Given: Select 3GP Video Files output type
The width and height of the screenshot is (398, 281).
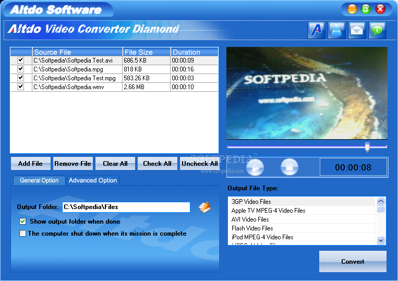Looking at the screenshot, I should [301, 202].
